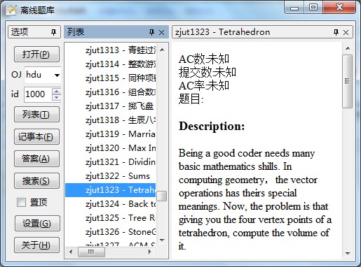Click the AC数:未知 text line
Viewport: 361px width, 267px height.
coord(204,59)
